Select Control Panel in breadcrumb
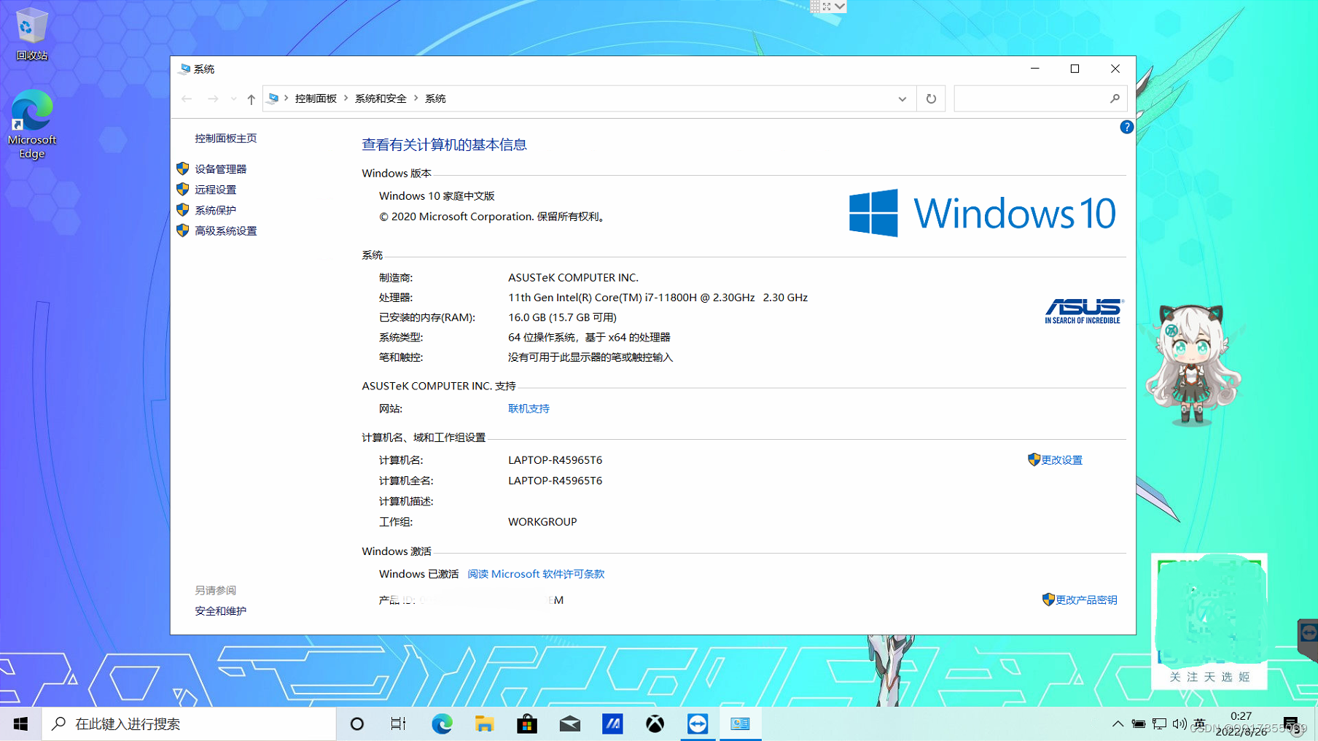This screenshot has height=741, width=1318. click(x=316, y=98)
